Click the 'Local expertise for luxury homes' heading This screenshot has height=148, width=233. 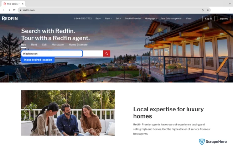coord(168,113)
